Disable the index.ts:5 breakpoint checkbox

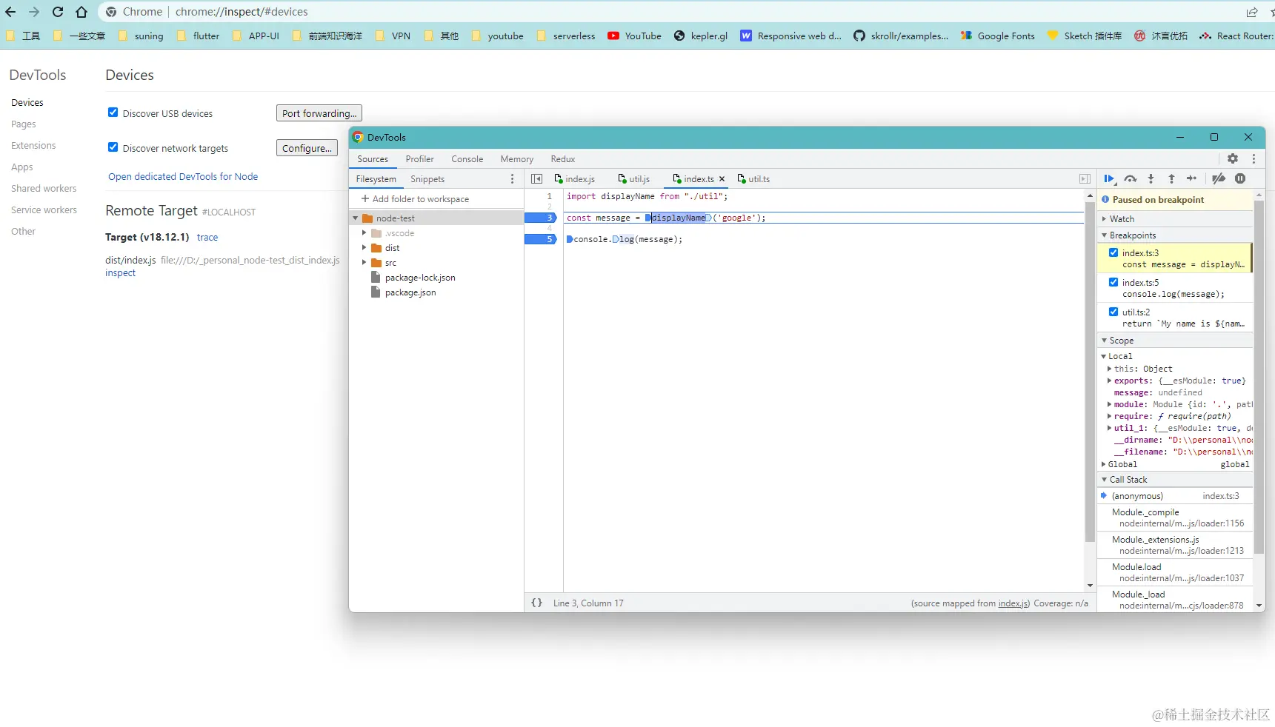pos(1113,282)
